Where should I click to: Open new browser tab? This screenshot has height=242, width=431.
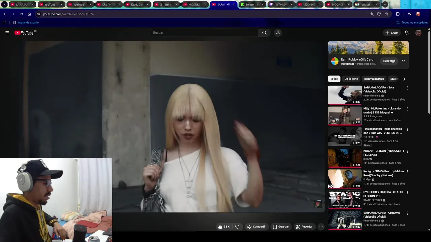click(x=385, y=5)
